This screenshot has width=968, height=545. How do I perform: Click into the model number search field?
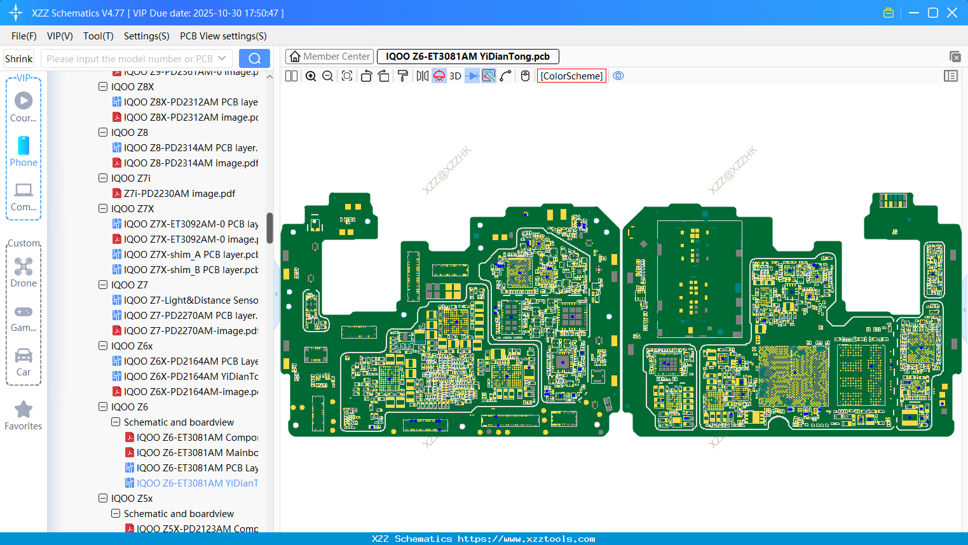point(129,58)
